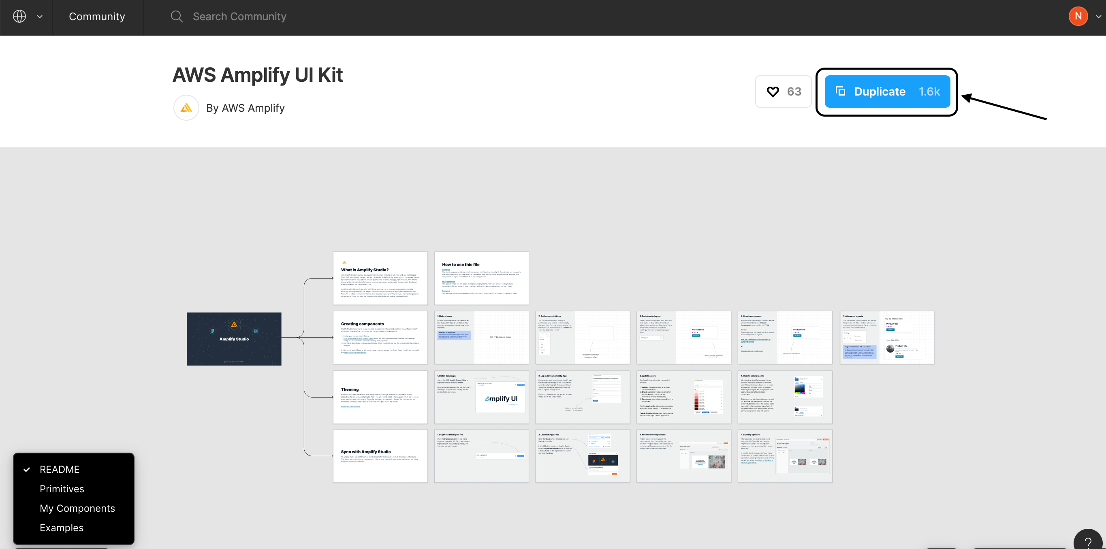
Task: Open the 5. Advanced layouts frame
Action: point(887,338)
